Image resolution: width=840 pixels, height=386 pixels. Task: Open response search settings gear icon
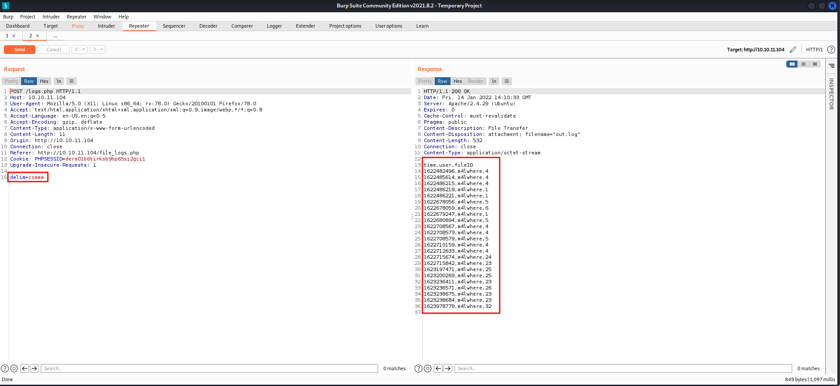point(428,368)
